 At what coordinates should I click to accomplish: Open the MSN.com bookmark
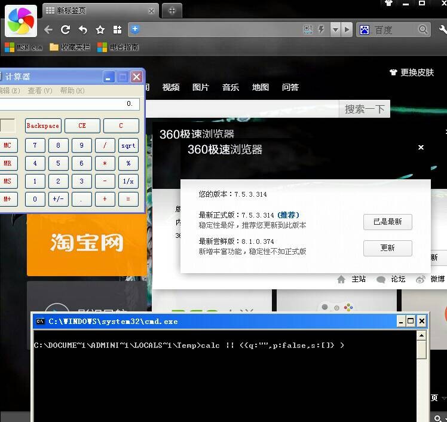click(x=24, y=47)
